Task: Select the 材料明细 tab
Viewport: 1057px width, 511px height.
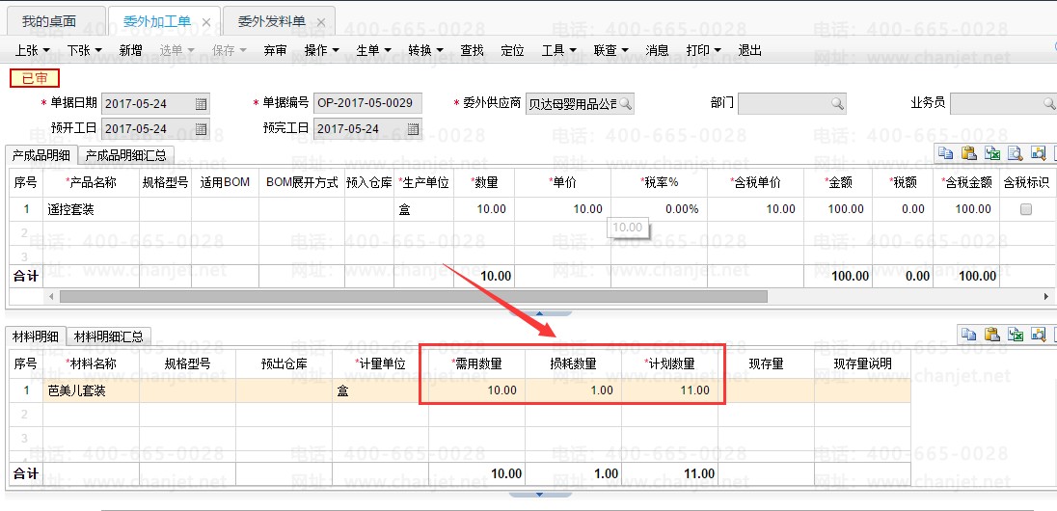Action: [36, 336]
